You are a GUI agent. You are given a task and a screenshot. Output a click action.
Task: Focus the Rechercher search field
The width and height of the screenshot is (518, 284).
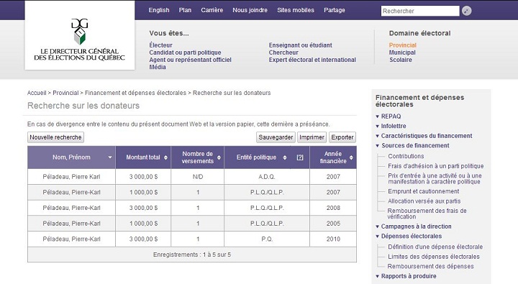click(420, 11)
